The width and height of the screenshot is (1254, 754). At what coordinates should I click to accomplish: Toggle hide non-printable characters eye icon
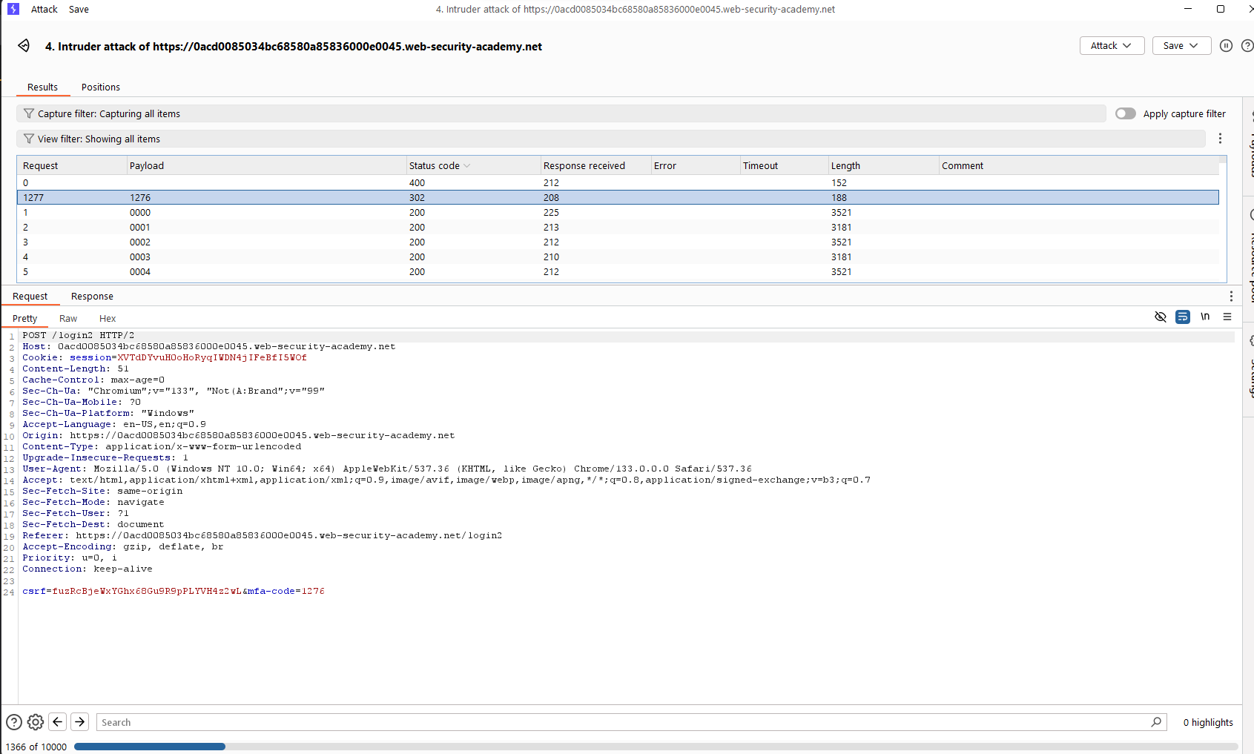coord(1161,317)
